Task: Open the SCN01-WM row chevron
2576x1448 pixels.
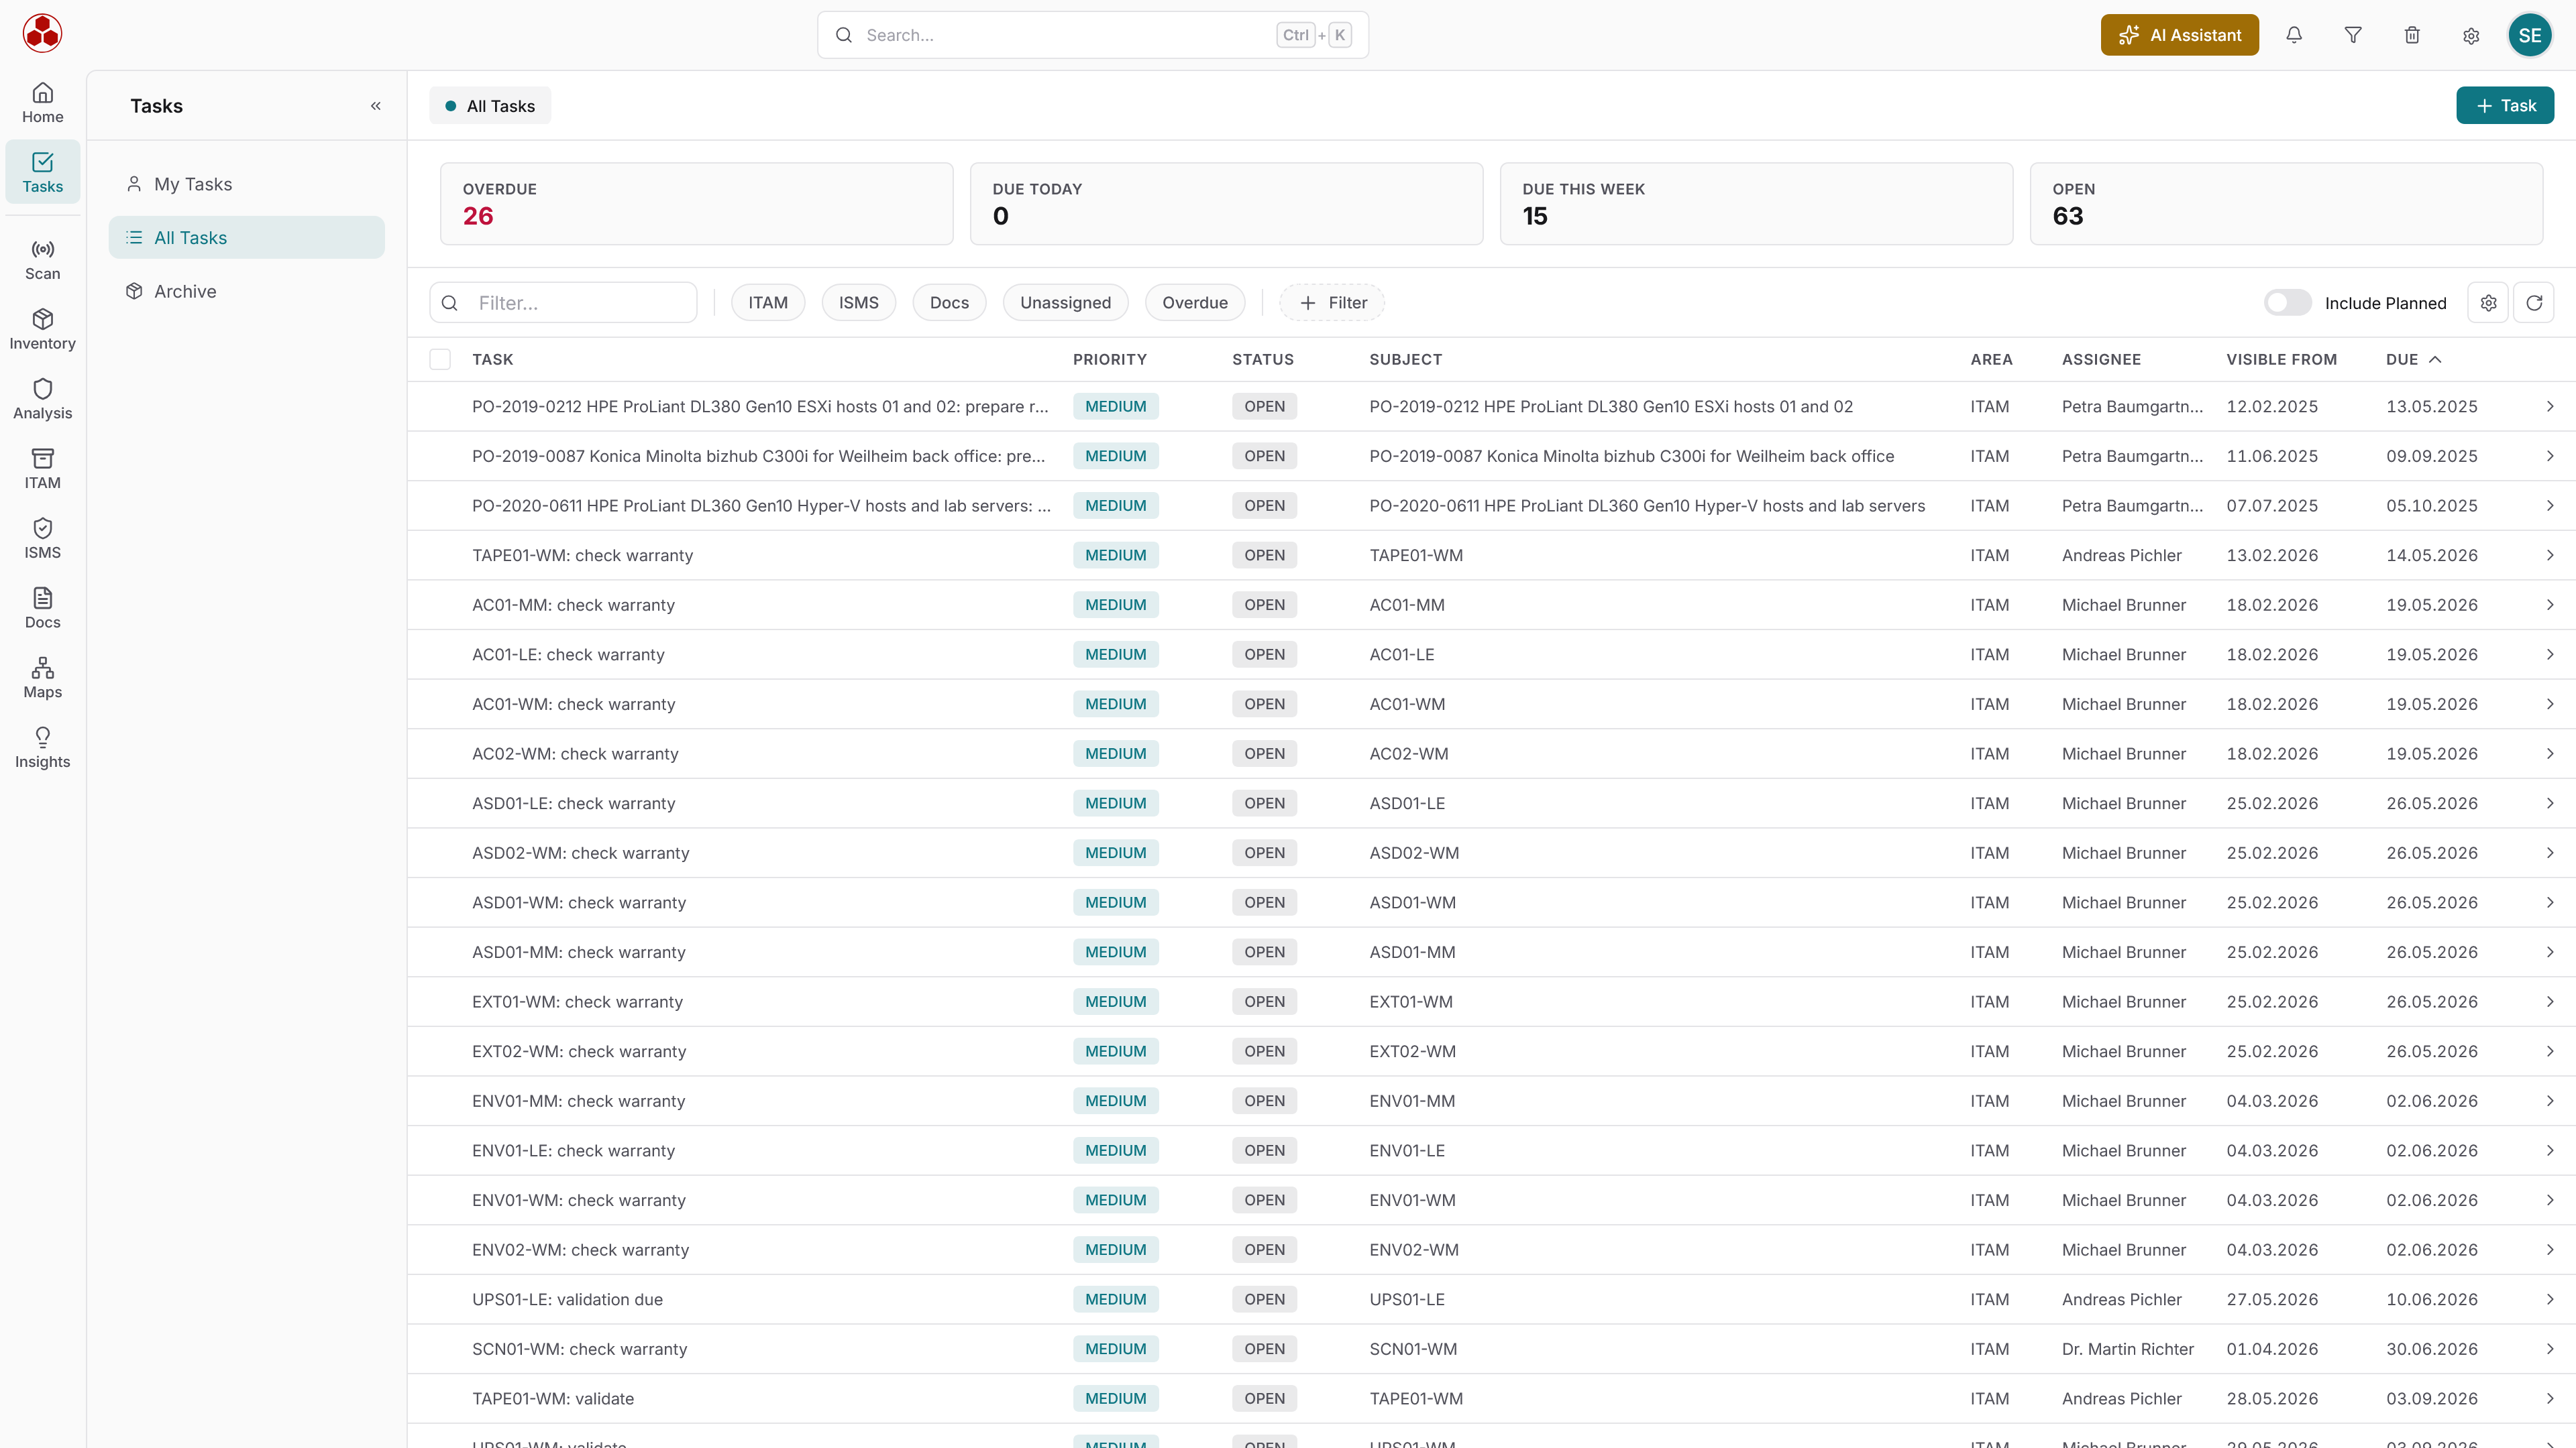Action: click(2550, 1349)
